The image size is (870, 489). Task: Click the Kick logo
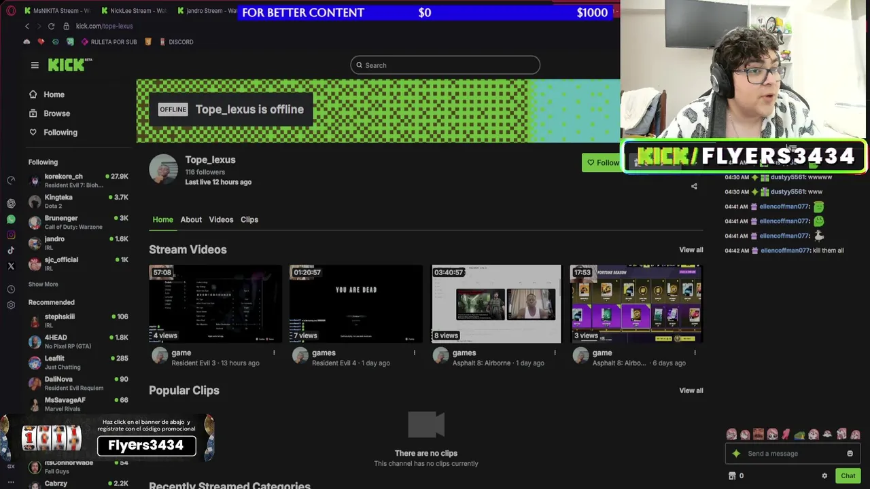[69, 65]
